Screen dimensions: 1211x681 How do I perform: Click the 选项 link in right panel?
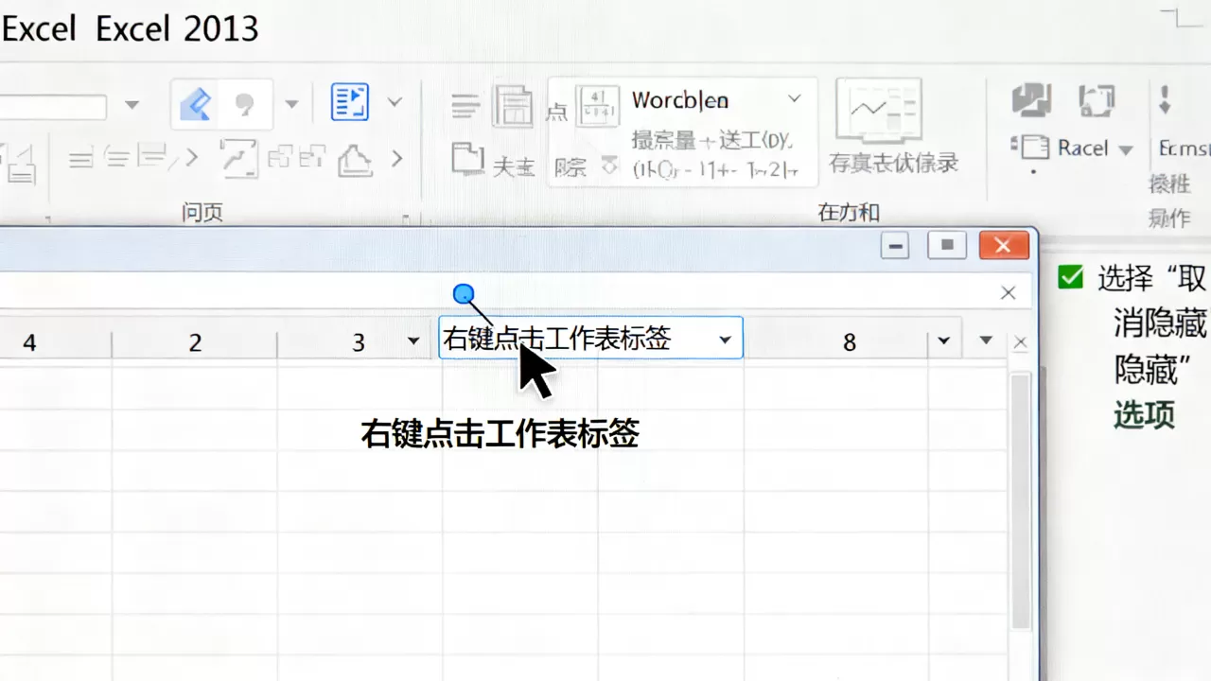click(x=1144, y=415)
